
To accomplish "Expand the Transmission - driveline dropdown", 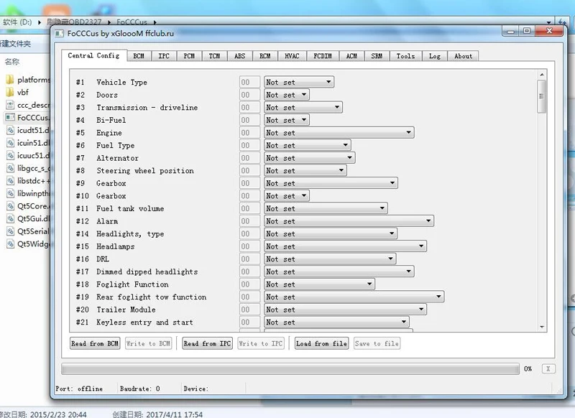I will click(x=303, y=107).
